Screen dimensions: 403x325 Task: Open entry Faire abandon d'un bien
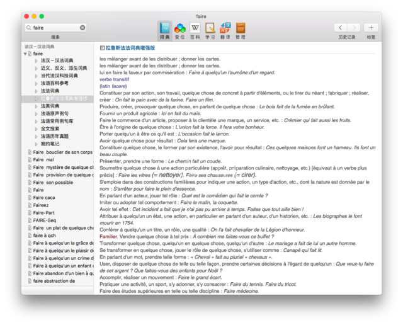click(x=63, y=273)
